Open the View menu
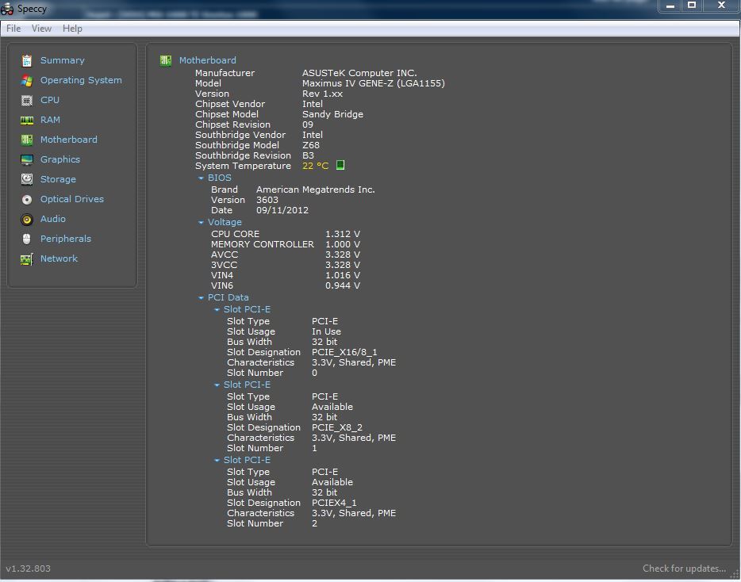The width and height of the screenshot is (741, 582). pos(41,29)
